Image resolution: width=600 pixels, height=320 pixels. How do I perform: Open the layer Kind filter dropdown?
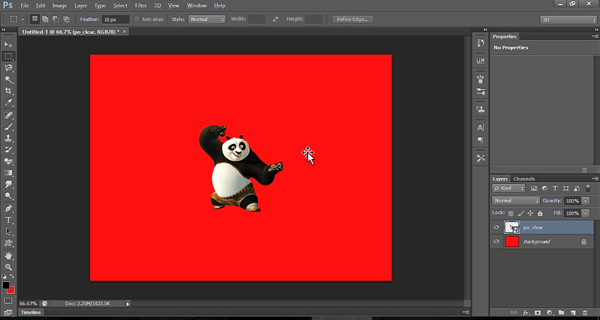(508, 188)
